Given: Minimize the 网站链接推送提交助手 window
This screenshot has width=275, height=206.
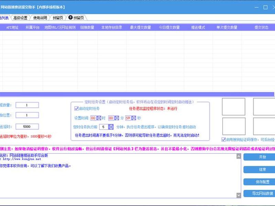Looking at the screenshot, I should (x=256, y=7).
